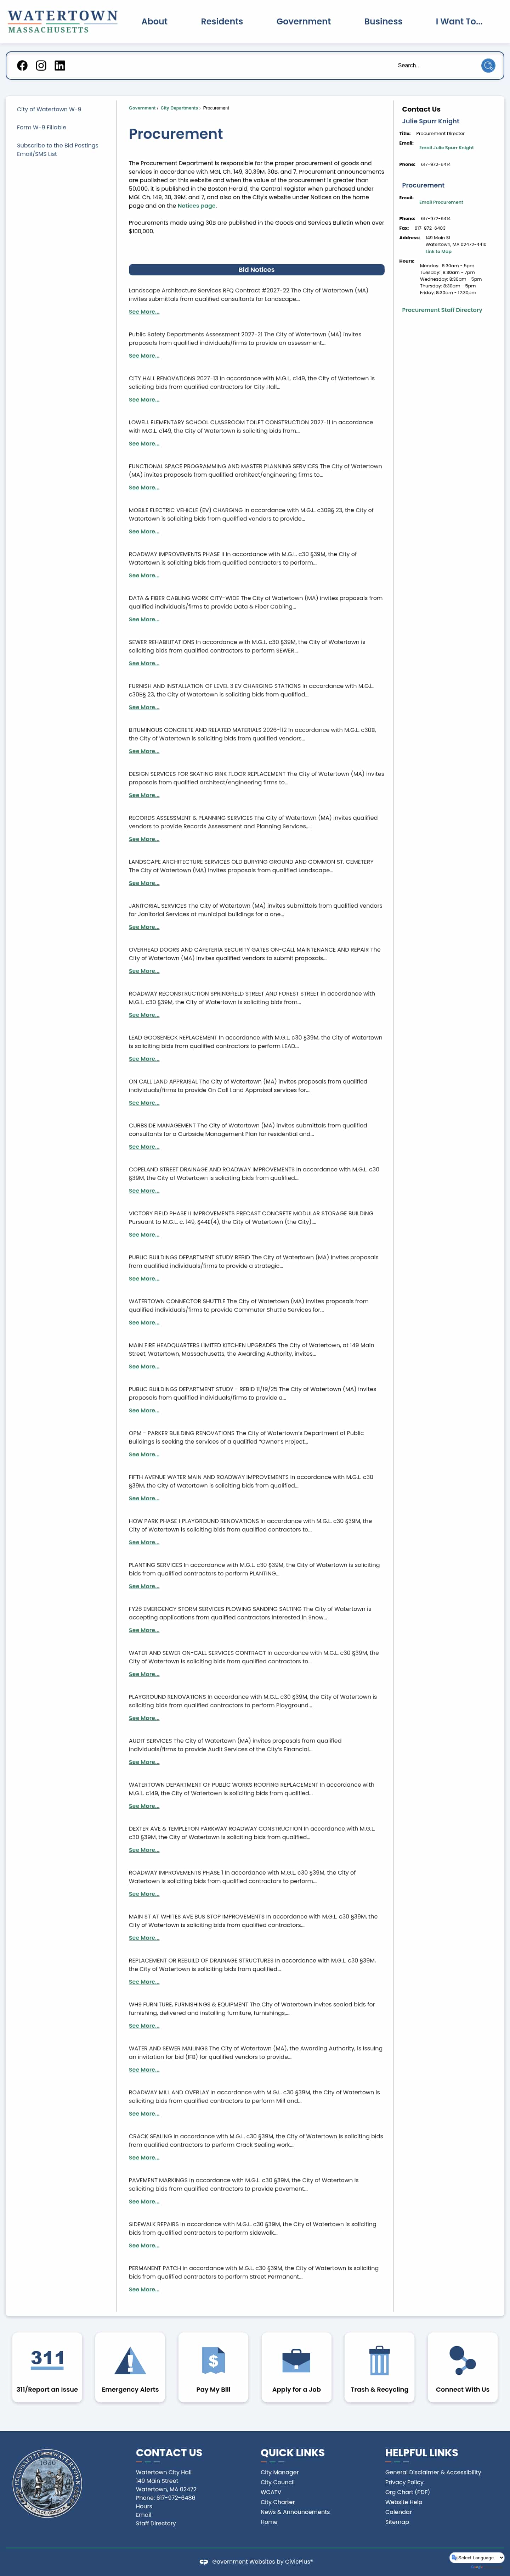The height and width of the screenshot is (2576, 510).
Task: Click the search magnifier button
Action: 488,66
